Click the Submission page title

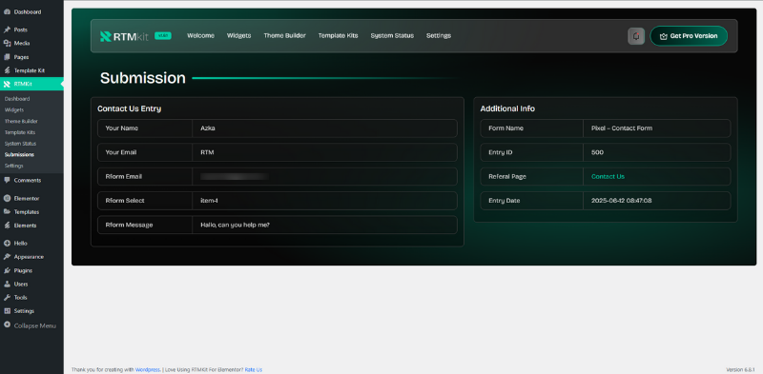(x=142, y=78)
